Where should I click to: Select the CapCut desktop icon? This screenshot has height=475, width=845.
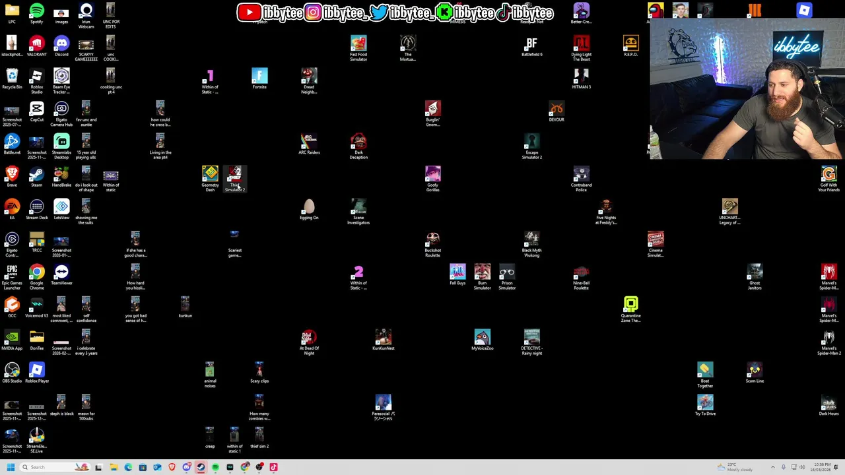click(x=36, y=112)
